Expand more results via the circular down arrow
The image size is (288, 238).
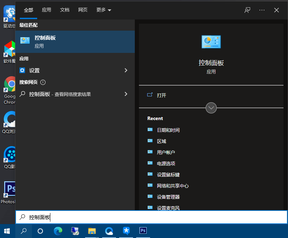click(211, 108)
